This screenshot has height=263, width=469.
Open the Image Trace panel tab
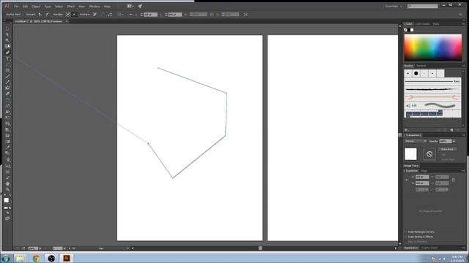point(411,166)
